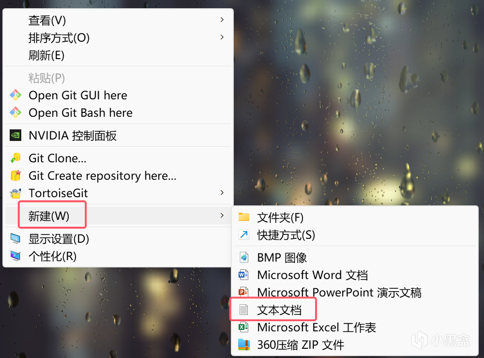Select the 粘贴(P) menu entry
Viewport: 484px width, 358px height.
click(x=118, y=78)
